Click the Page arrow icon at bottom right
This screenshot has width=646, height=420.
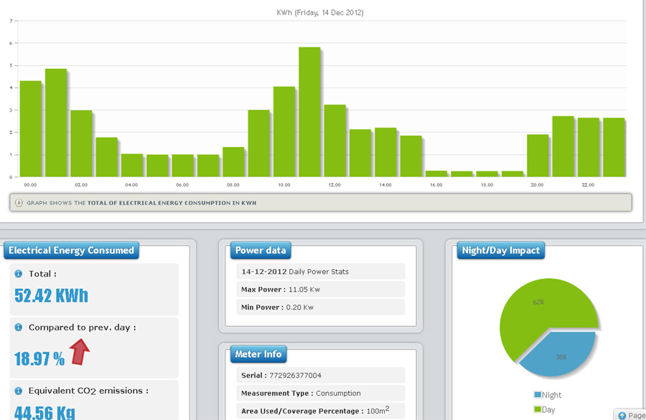pos(622,416)
